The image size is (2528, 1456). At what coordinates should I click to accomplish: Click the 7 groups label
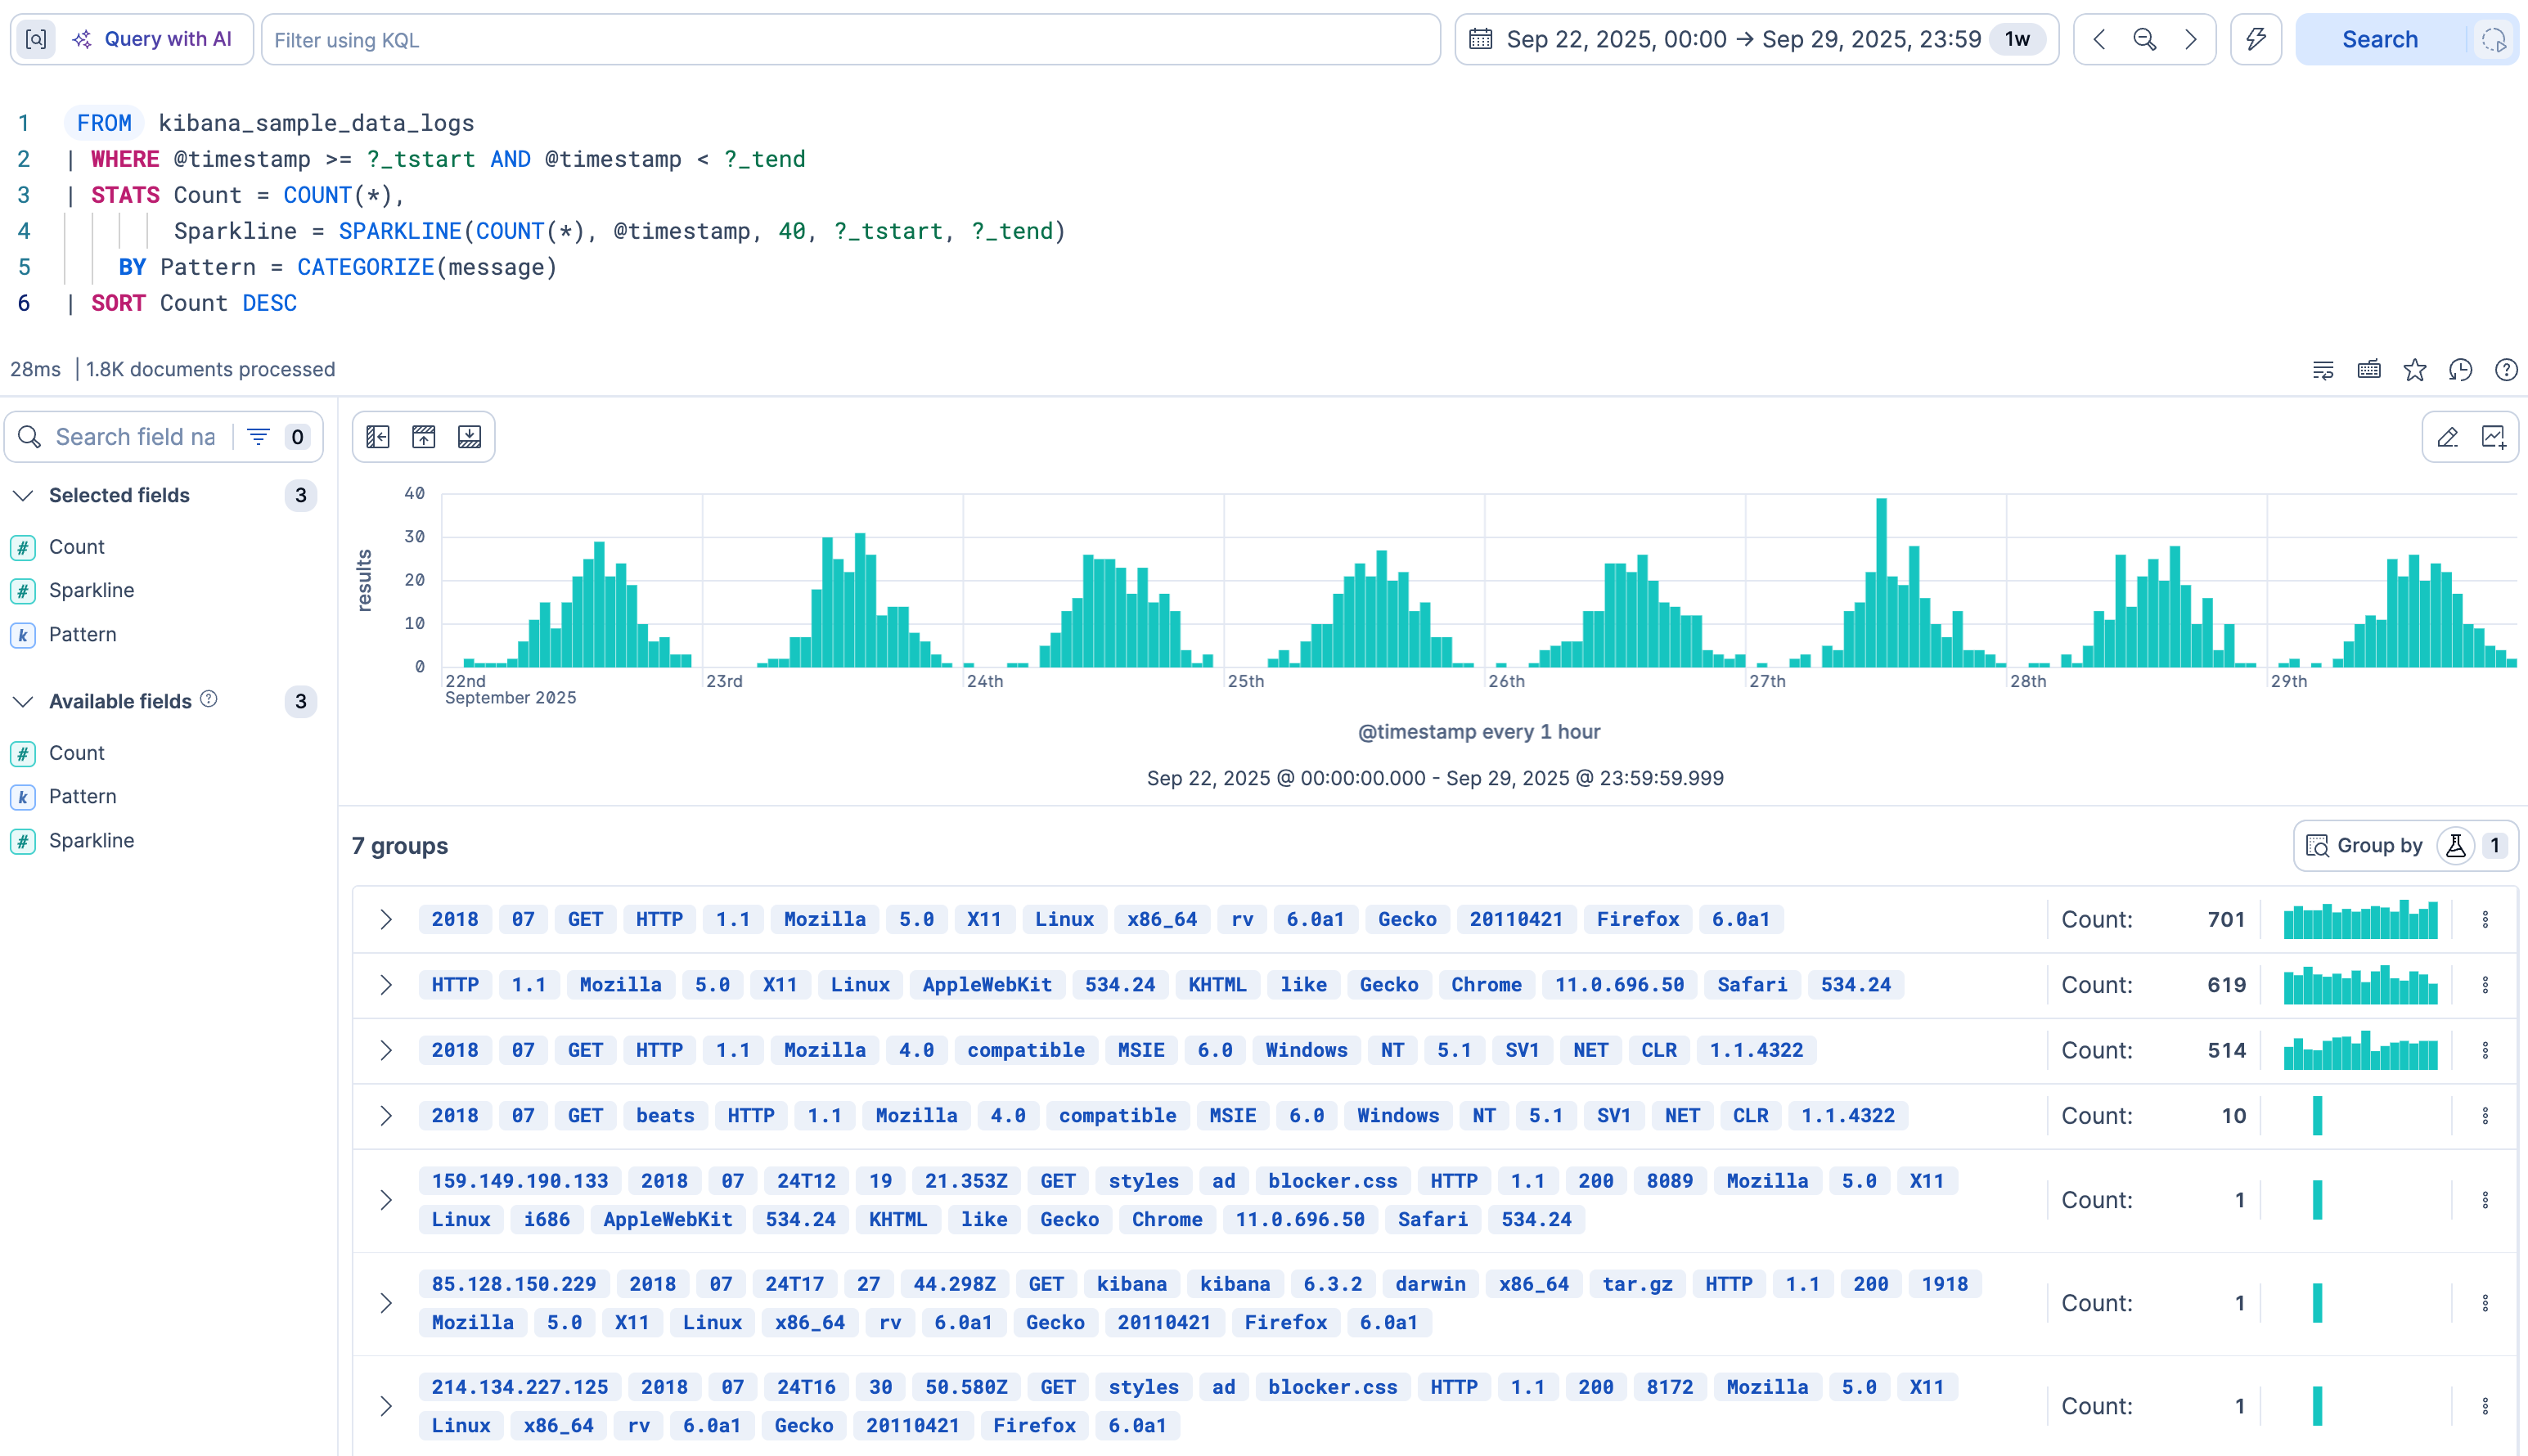point(400,846)
